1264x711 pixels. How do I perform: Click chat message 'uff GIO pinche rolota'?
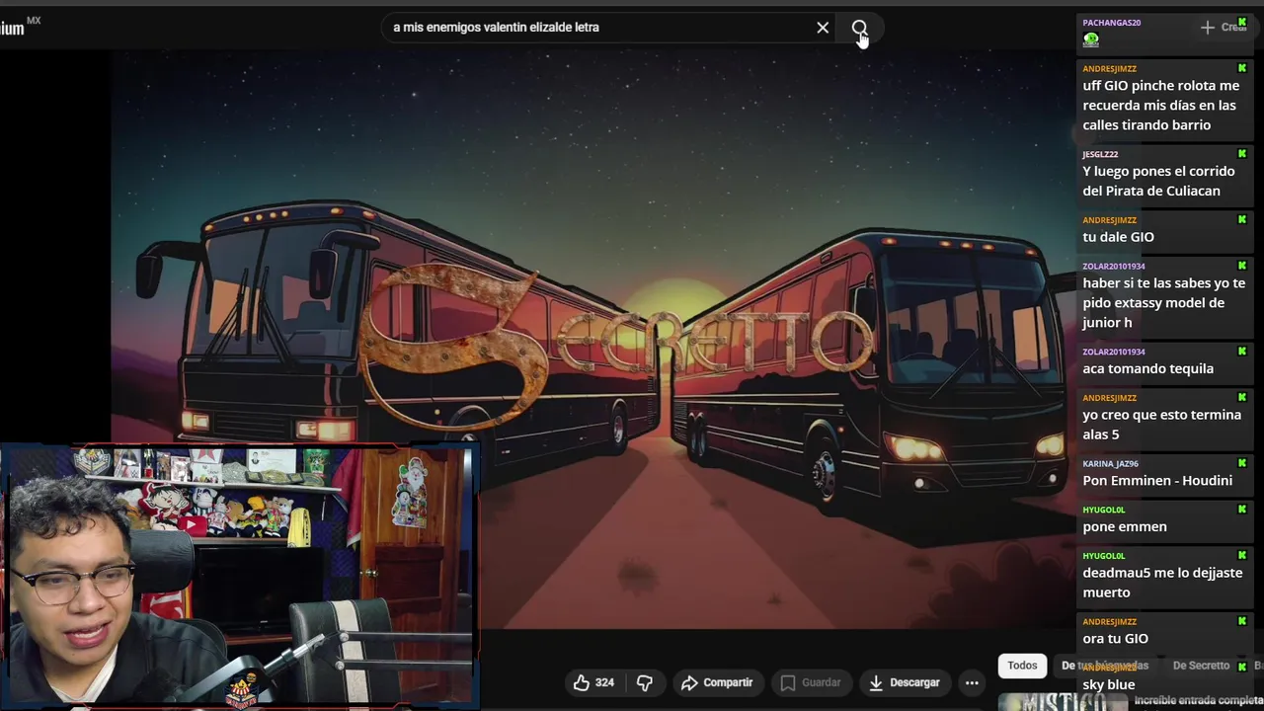point(1160,106)
